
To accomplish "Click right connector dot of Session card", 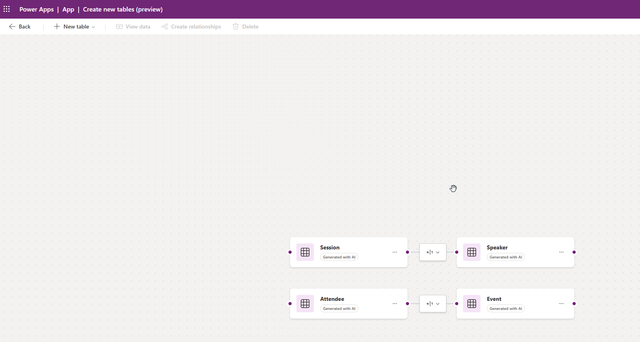I will click(407, 252).
